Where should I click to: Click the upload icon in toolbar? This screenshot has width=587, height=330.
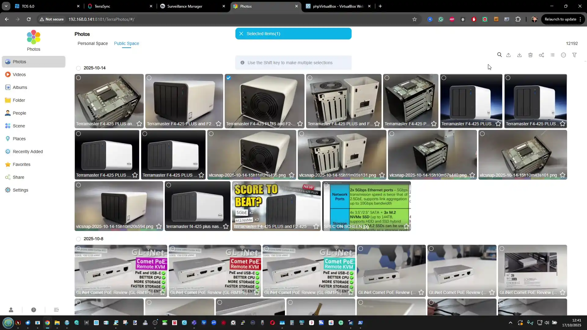(x=508, y=55)
